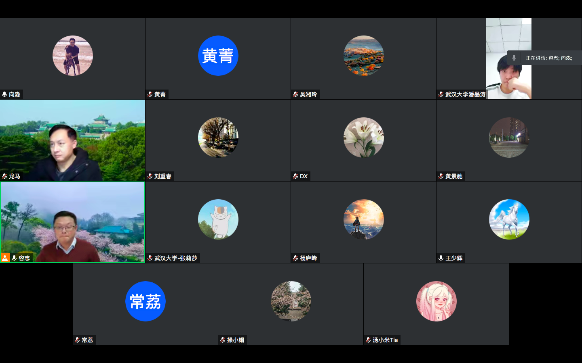582x363 pixels.
Task: Click the white horse avatar of 王少辉
Action: (x=509, y=219)
